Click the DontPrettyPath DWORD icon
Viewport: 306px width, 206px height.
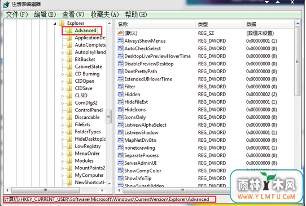(120, 71)
